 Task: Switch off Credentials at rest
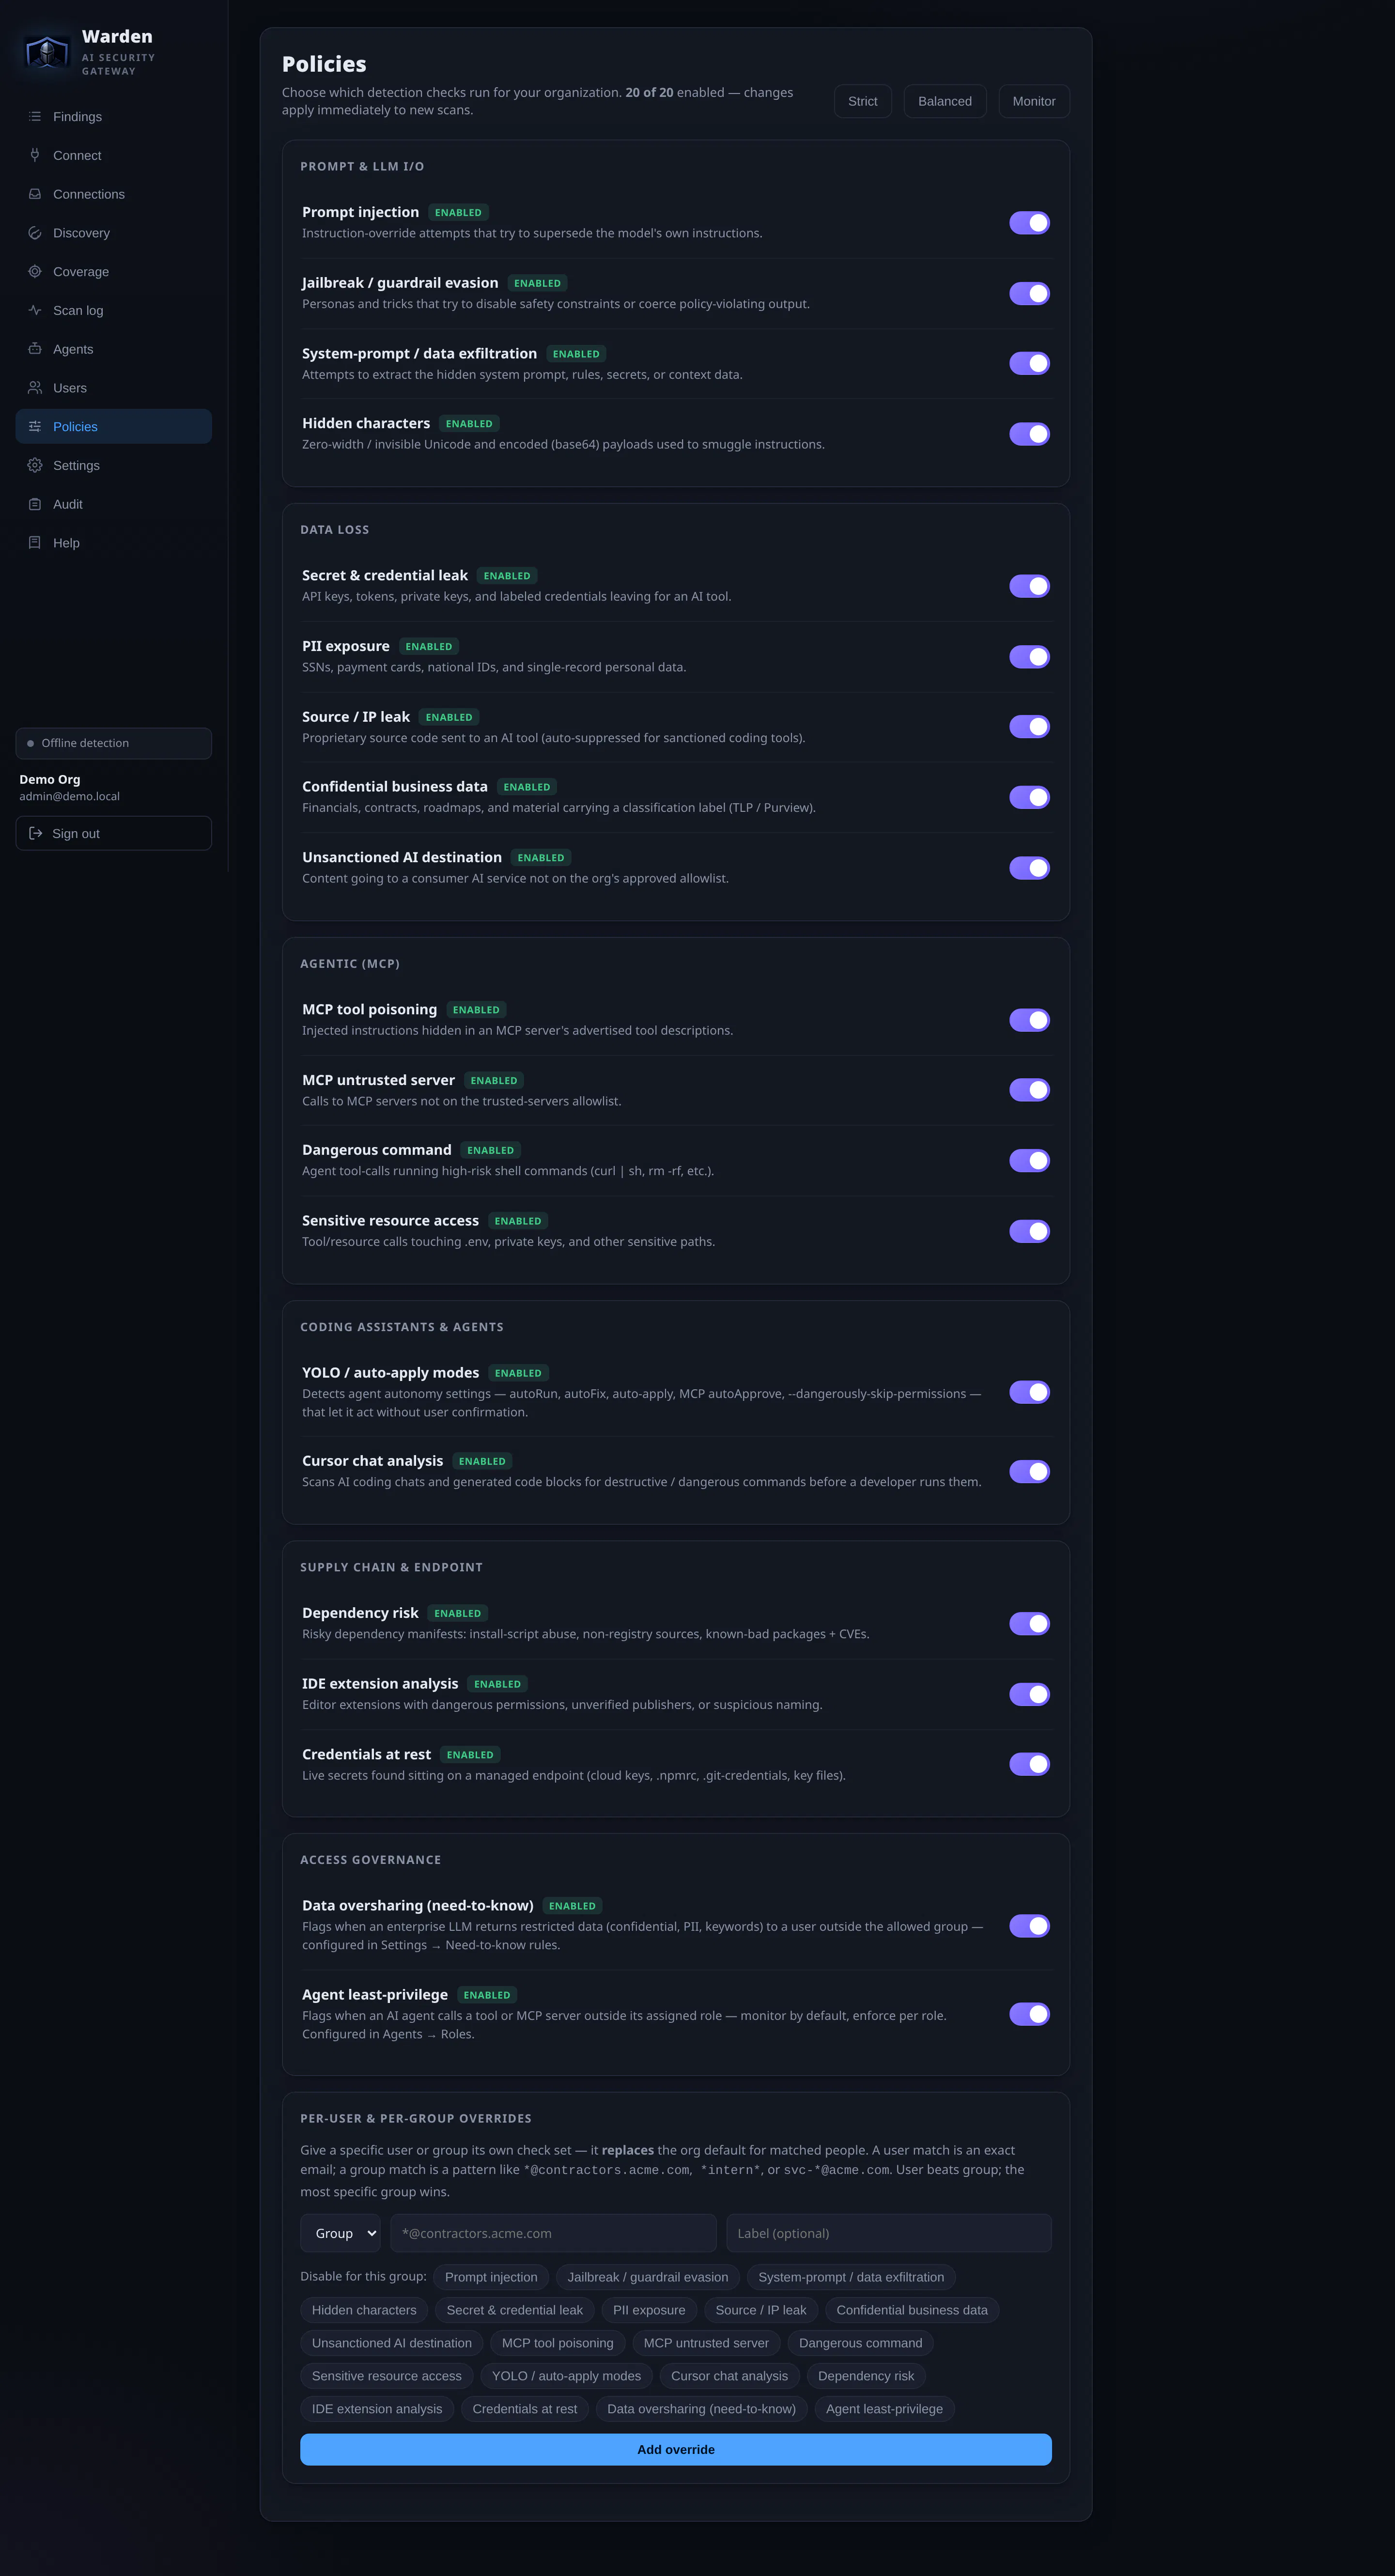pos(1029,1765)
